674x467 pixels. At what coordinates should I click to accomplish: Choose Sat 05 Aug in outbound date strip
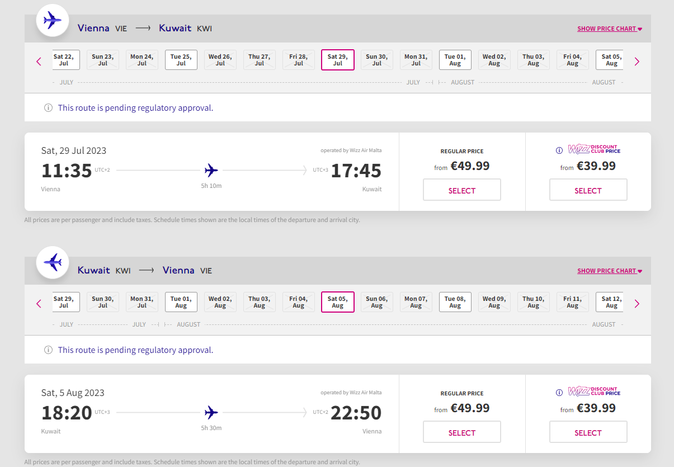coord(610,60)
